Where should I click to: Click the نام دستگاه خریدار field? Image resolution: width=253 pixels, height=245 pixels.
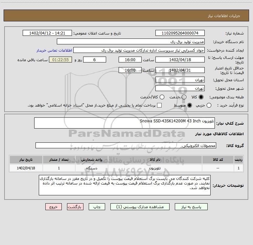(131, 41)
